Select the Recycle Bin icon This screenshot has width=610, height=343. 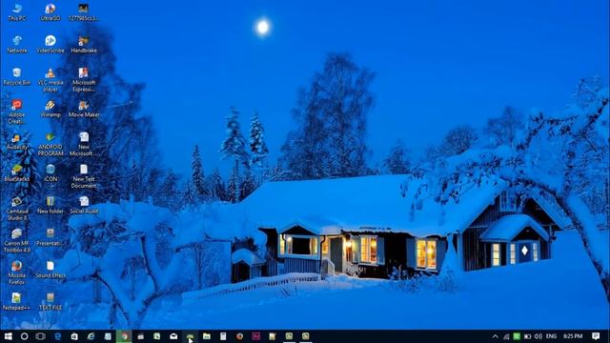click(x=17, y=76)
